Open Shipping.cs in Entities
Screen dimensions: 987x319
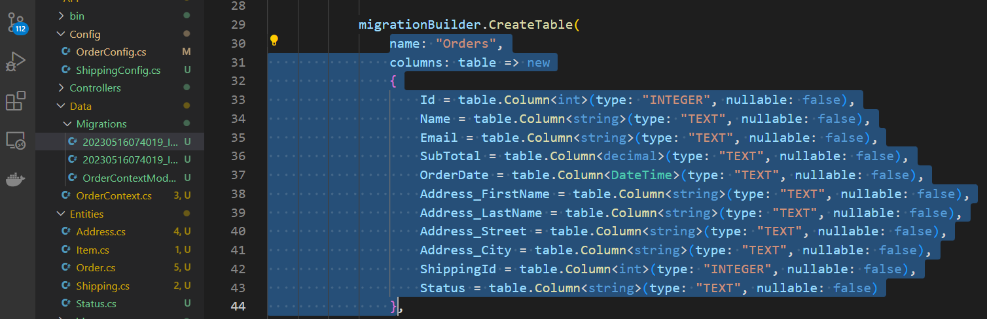pos(103,286)
